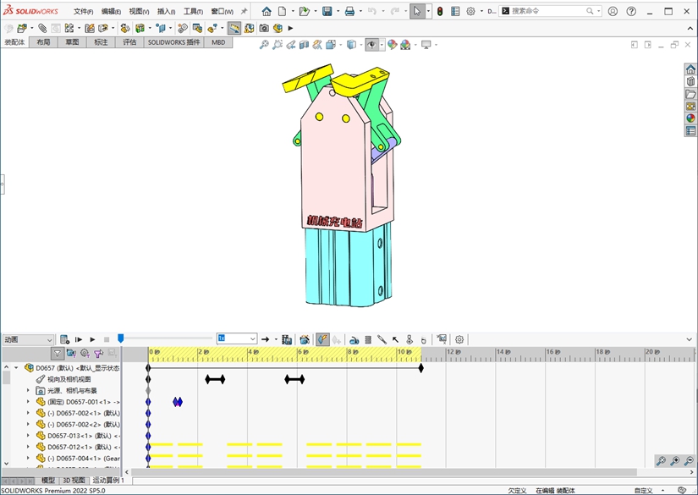
Task: Expand the D0657-001<1> tree item
Action: point(28,402)
